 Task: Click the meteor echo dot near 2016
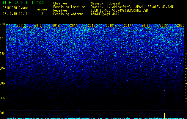point(113,91)
